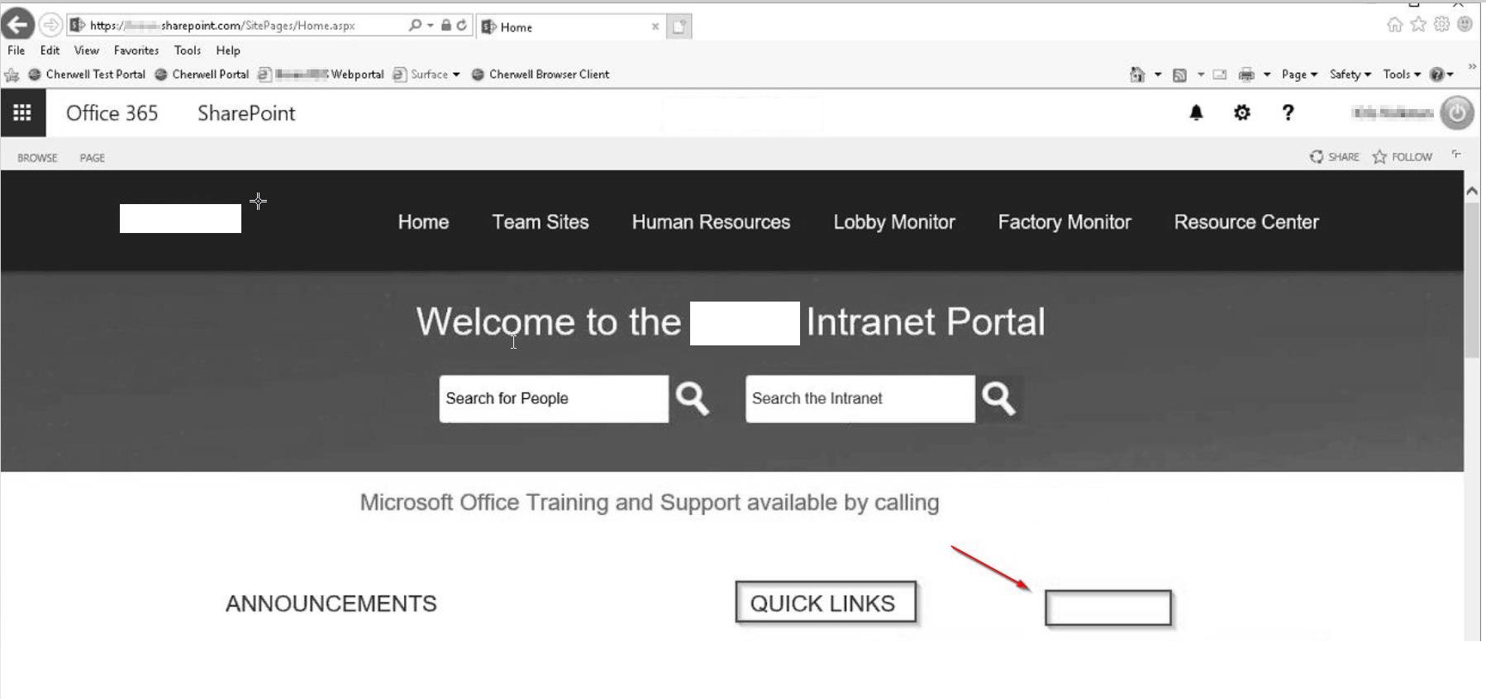Open SharePoint settings gear icon
The height and width of the screenshot is (699, 1486).
[1241, 113]
